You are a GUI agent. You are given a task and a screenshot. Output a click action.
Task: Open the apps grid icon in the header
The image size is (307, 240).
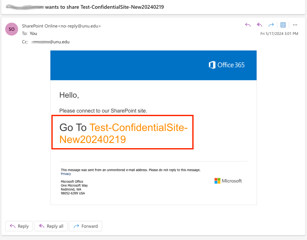coord(283,25)
